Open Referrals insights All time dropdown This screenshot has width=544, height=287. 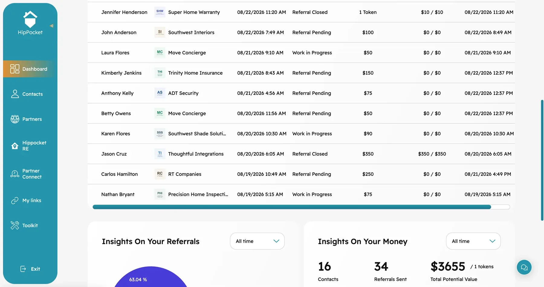(x=257, y=241)
